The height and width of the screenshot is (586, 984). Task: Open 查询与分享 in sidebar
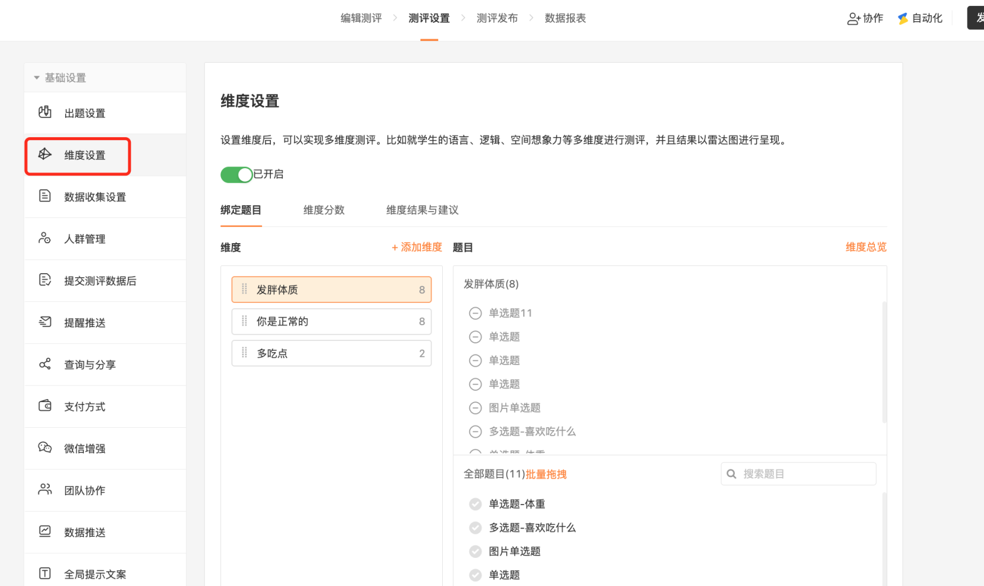106,364
